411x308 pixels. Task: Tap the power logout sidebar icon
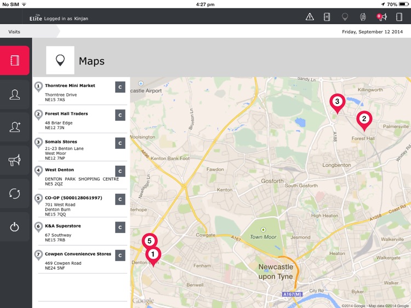(x=15, y=226)
